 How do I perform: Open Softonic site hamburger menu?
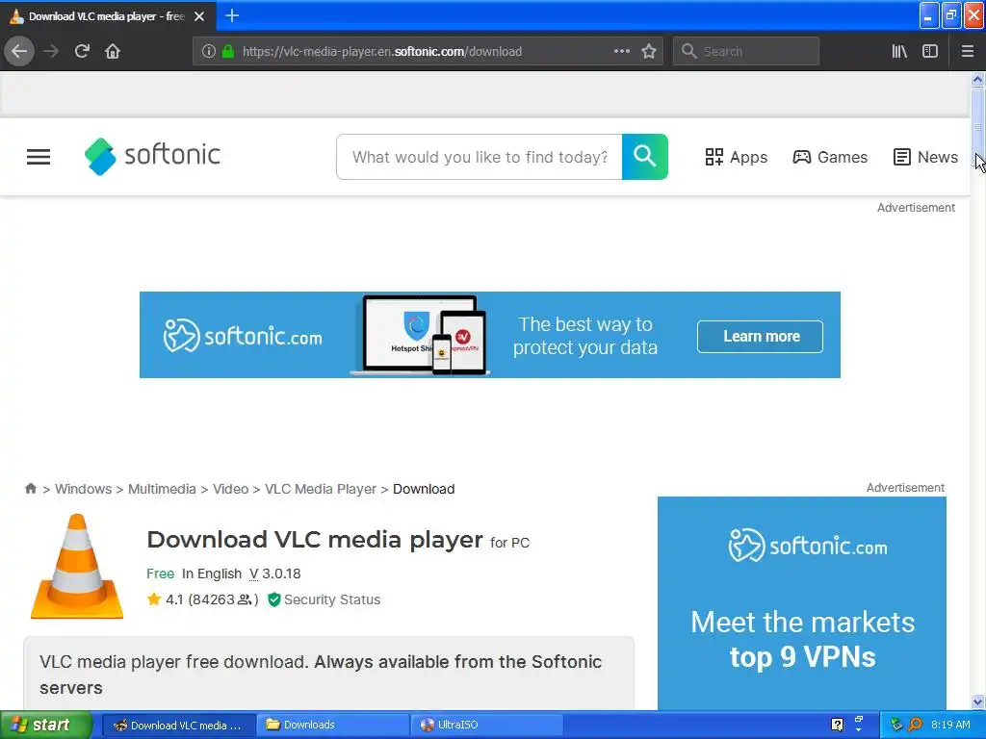[x=39, y=157]
